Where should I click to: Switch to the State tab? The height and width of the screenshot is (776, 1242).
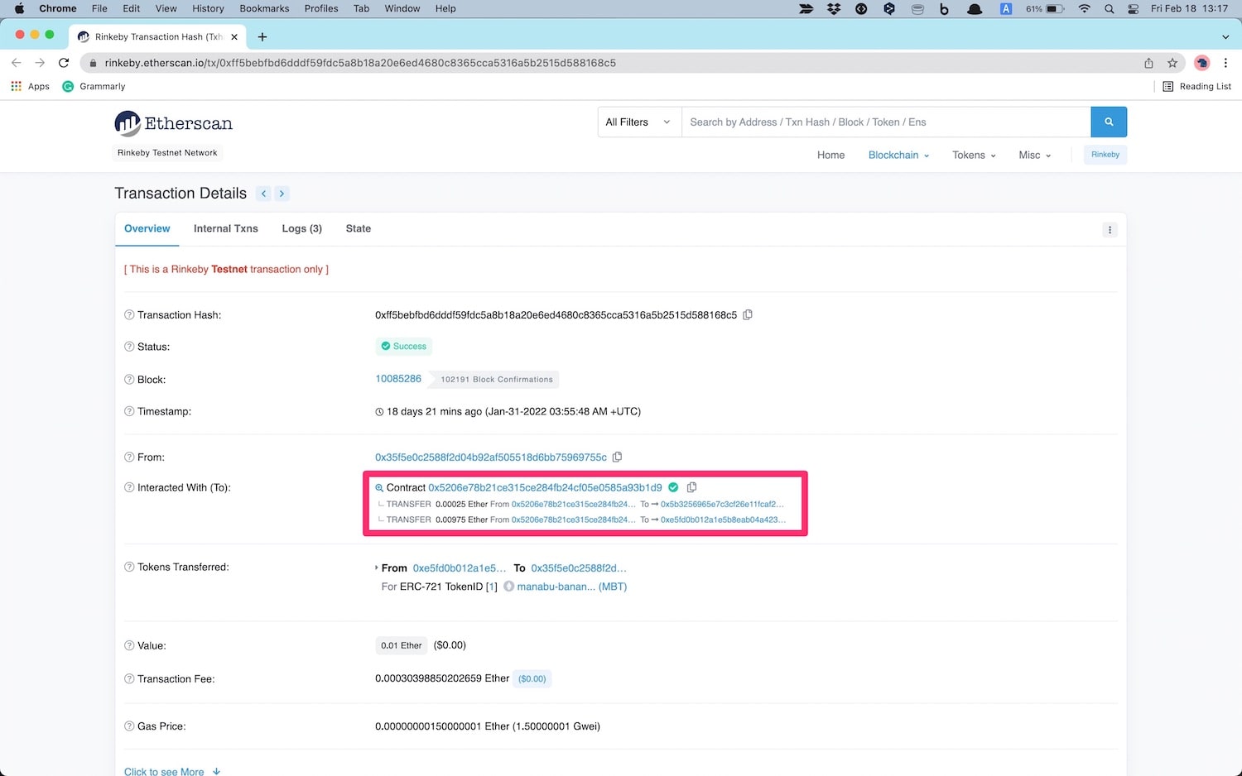[359, 228]
